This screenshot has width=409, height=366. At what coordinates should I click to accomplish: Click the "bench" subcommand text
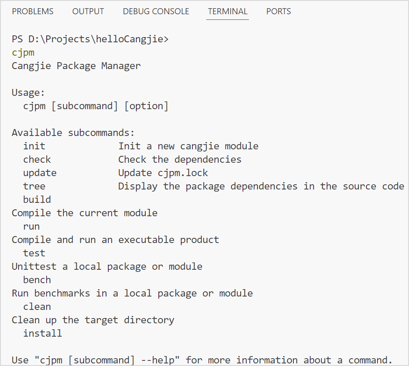click(x=37, y=280)
